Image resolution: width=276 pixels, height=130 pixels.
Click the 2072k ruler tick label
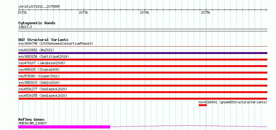coord(23,12)
